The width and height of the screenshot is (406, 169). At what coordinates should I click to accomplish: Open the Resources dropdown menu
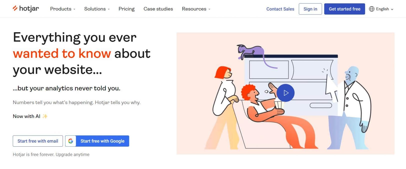click(x=196, y=9)
